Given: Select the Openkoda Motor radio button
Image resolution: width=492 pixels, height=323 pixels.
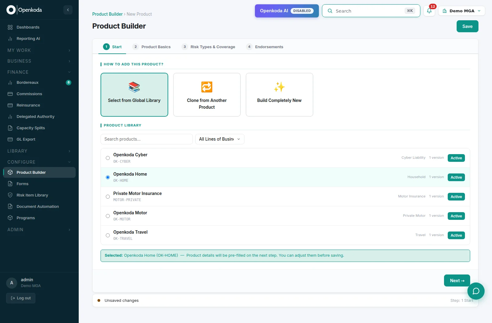Looking at the screenshot, I should (108, 216).
